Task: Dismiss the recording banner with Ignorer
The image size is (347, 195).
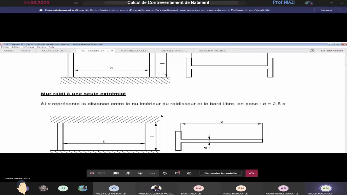Action: tap(327, 10)
